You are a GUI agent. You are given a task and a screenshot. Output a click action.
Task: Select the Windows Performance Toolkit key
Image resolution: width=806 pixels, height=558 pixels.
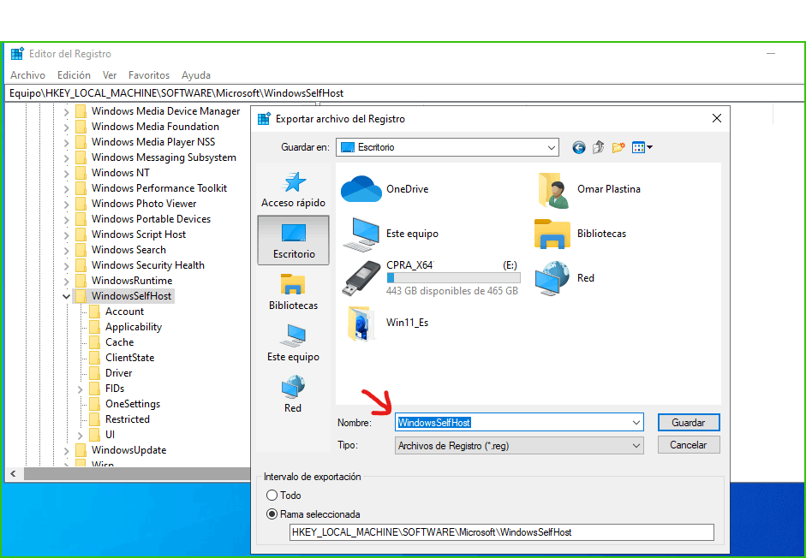[159, 188]
